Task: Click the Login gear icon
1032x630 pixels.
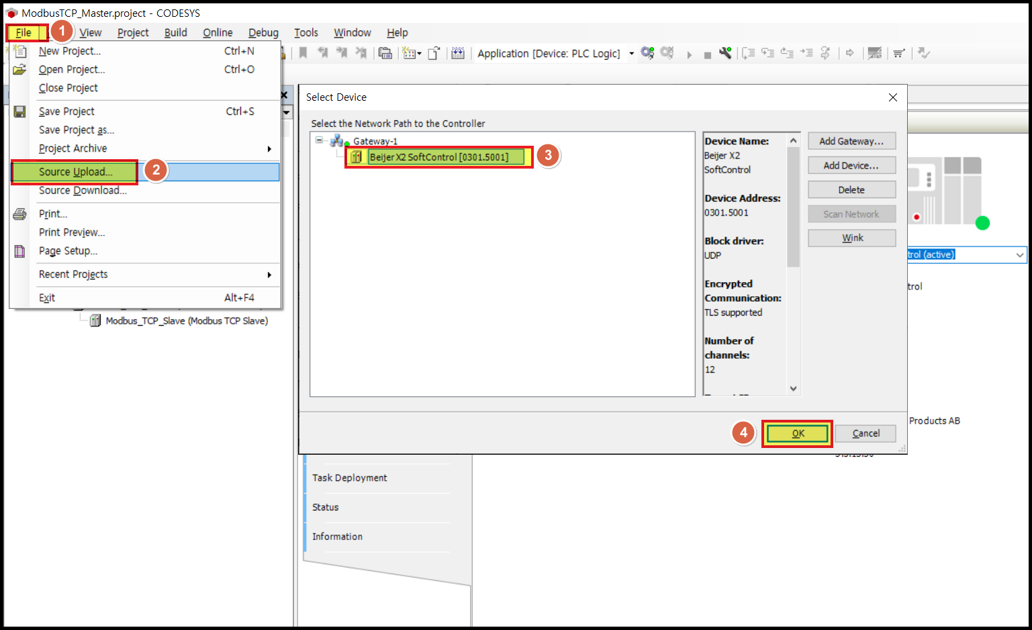Action: [x=647, y=53]
